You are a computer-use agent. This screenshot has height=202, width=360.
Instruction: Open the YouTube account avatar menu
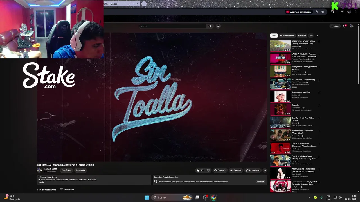[x=351, y=26]
